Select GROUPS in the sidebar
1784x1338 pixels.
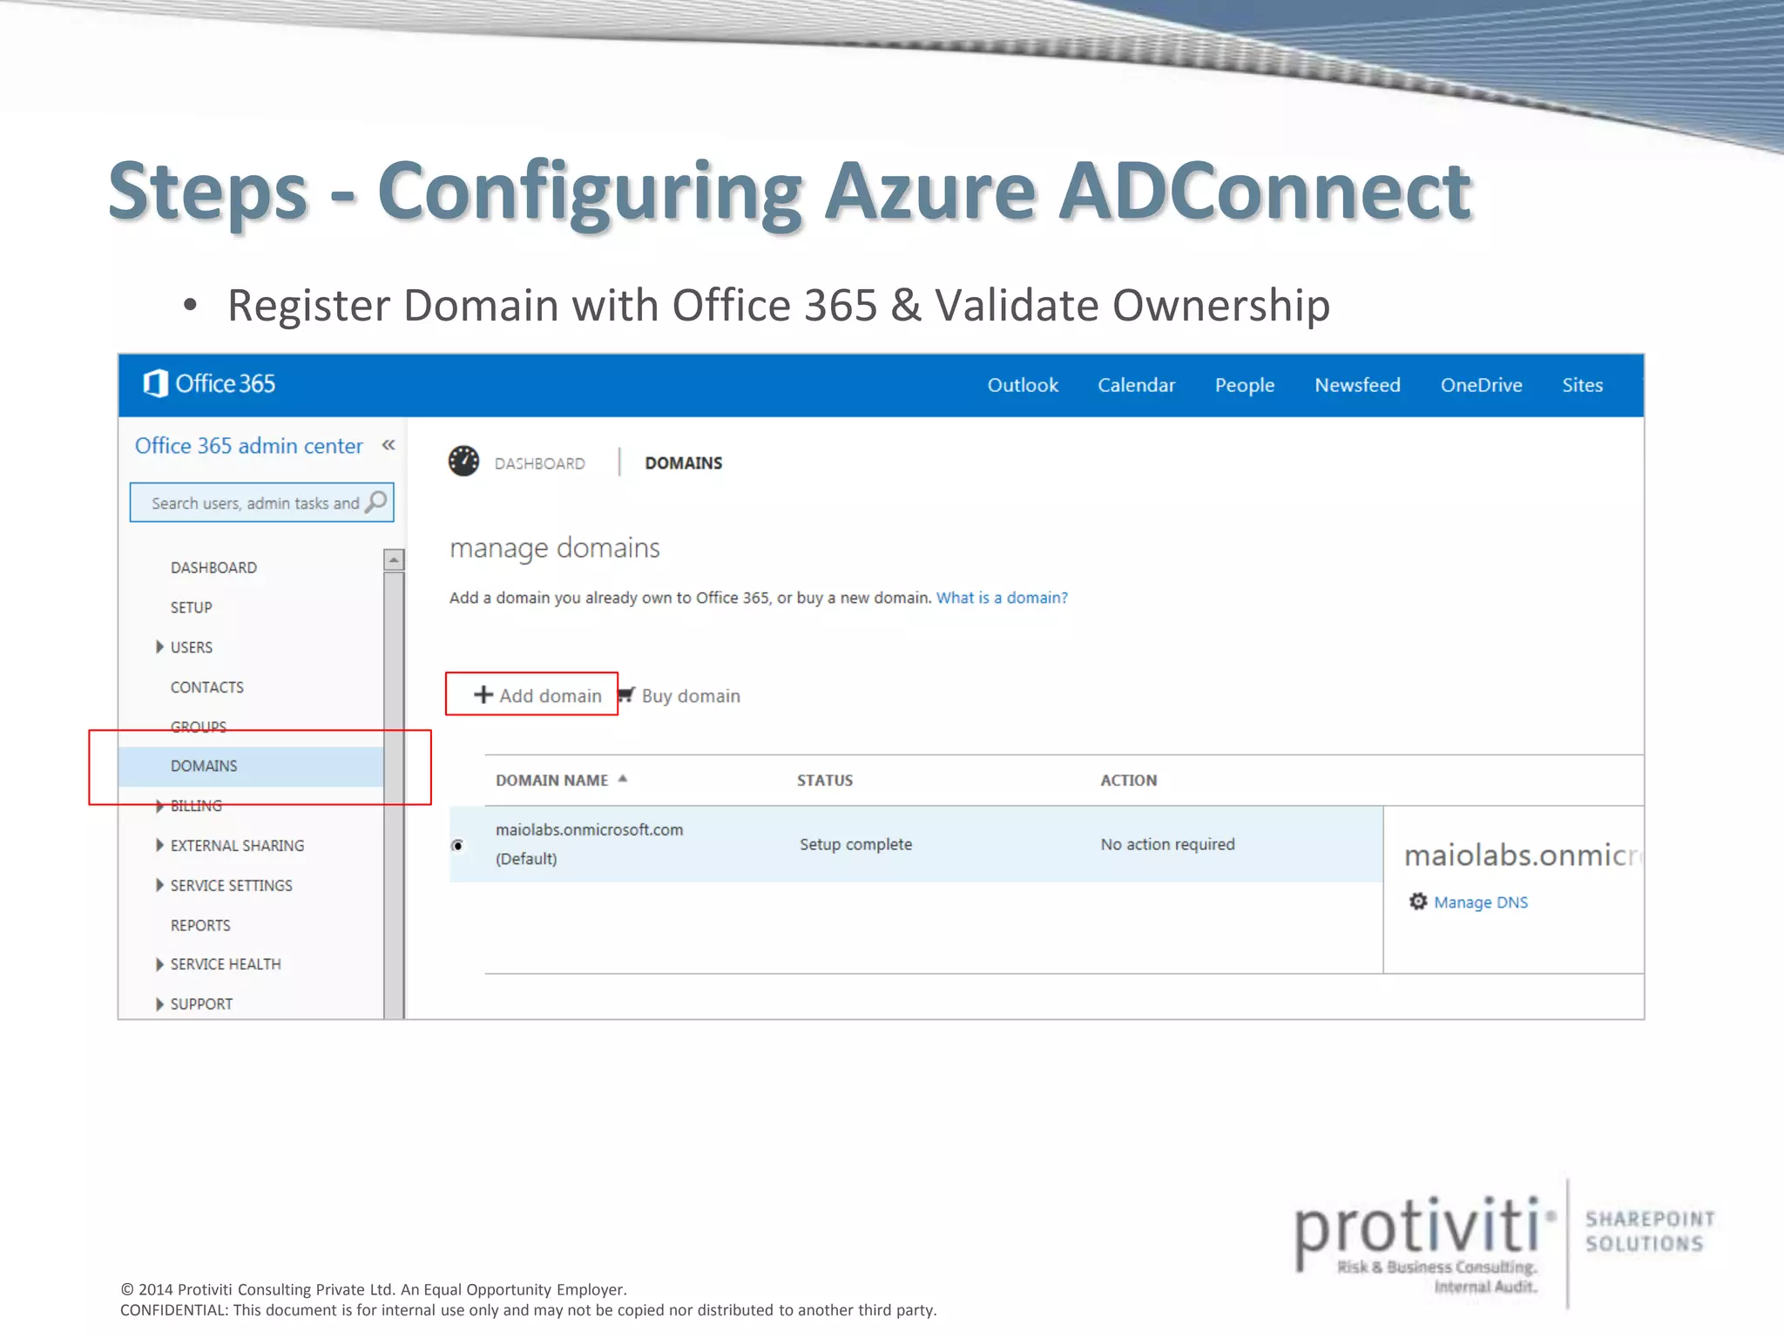[198, 726]
